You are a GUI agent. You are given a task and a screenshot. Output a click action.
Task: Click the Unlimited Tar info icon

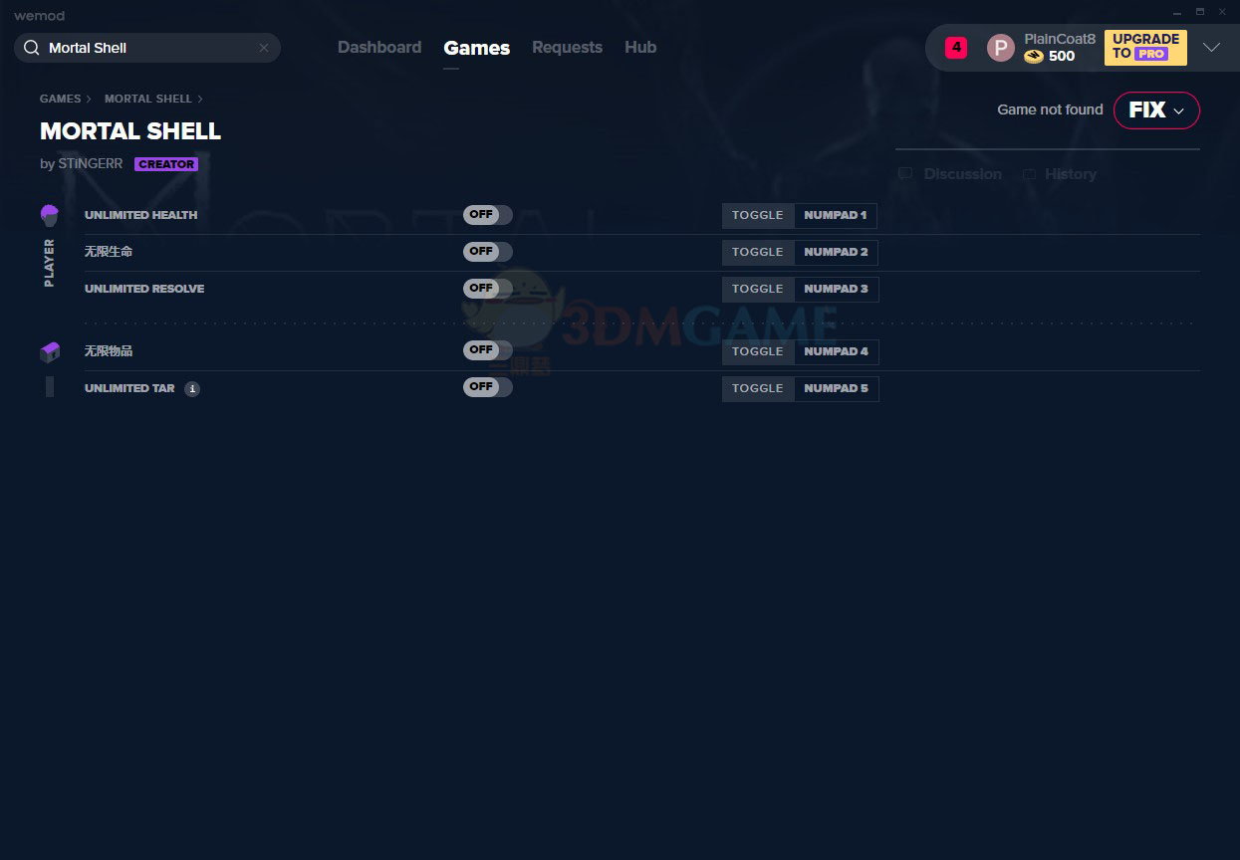(x=192, y=389)
